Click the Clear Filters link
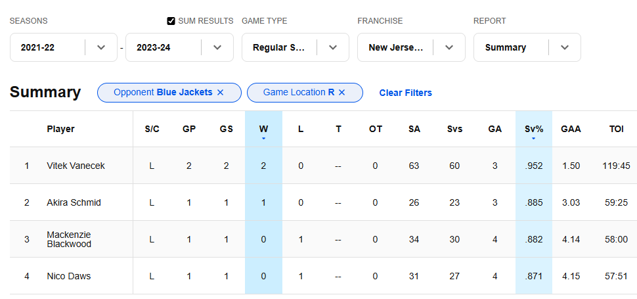Viewport: 637px width, 299px height. (x=405, y=93)
